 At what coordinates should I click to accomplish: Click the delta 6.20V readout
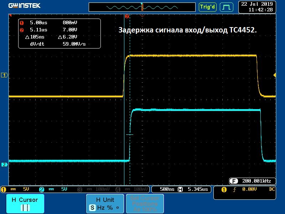point(68,37)
